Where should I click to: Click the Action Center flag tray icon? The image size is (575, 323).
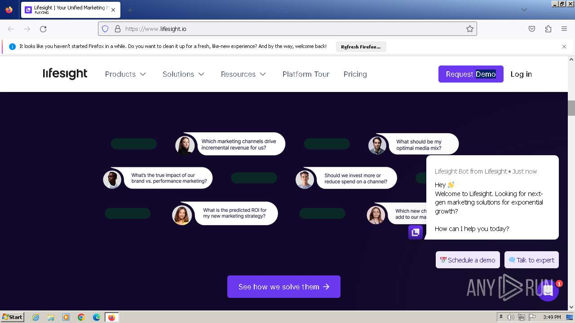pyautogui.click(x=531, y=317)
